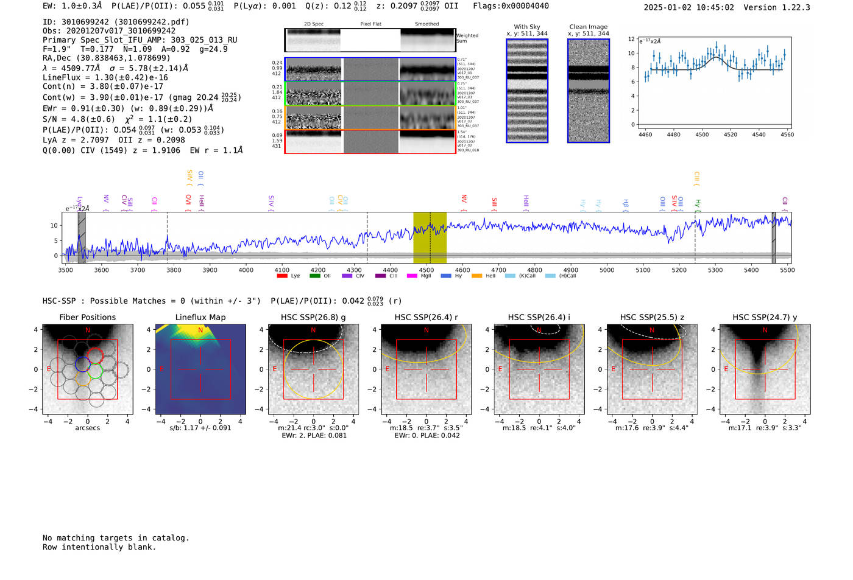The height and width of the screenshot is (580, 853).
Task: Open the With Sky image
Action: tap(527, 91)
